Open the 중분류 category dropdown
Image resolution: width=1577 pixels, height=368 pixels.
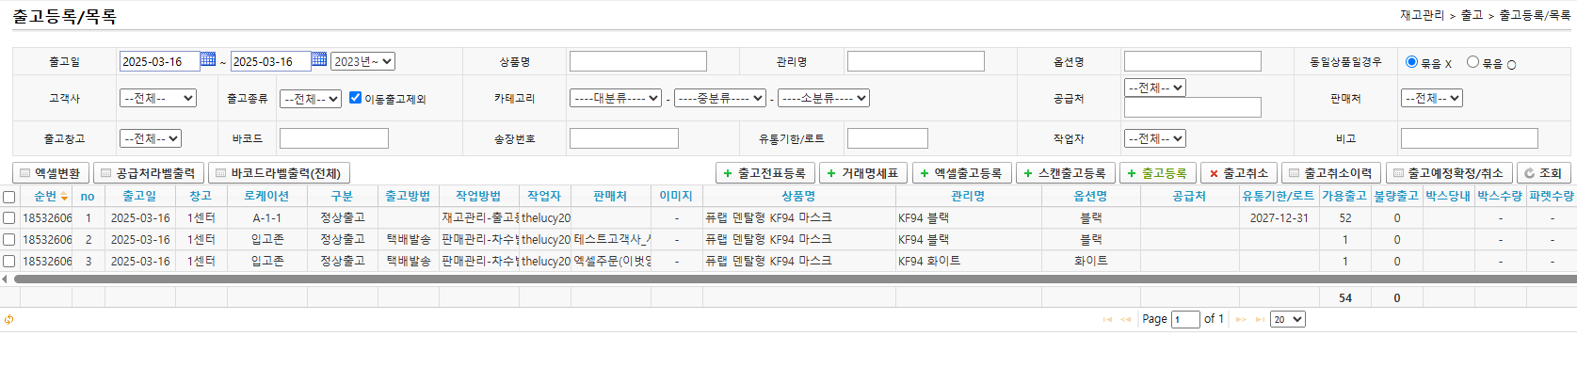[720, 98]
